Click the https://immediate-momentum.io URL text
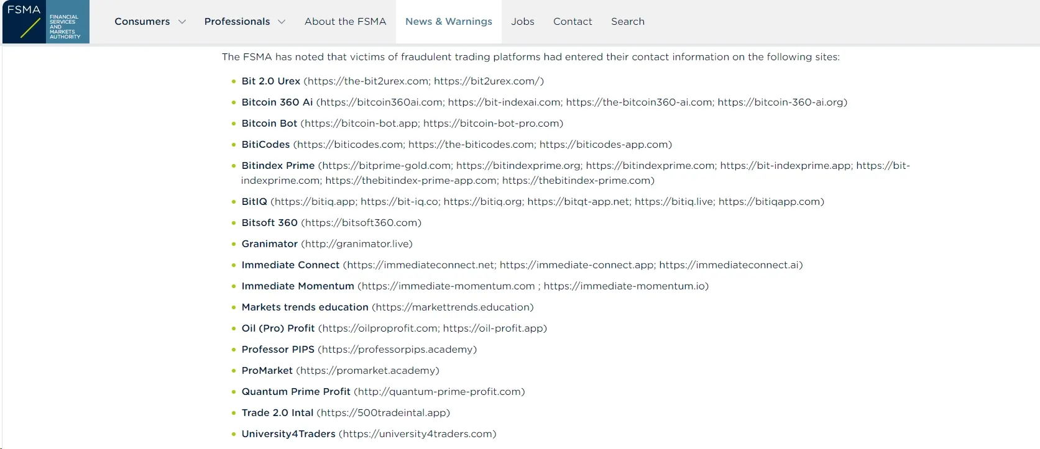Image resolution: width=1040 pixels, height=449 pixels. point(624,286)
